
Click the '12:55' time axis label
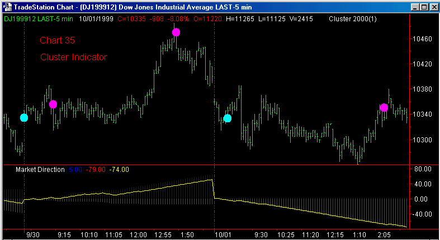163,234
